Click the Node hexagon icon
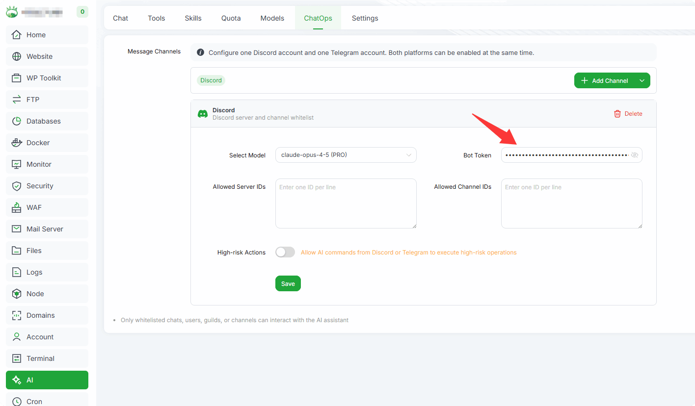 coord(17,294)
